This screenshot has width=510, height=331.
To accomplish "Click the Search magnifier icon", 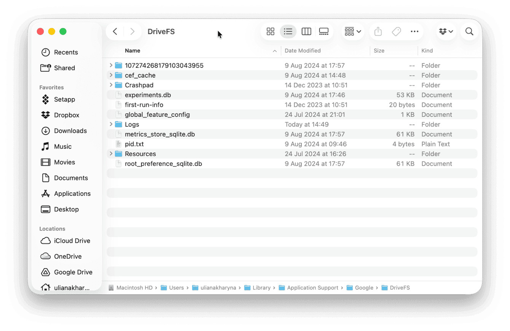I will pyautogui.click(x=469, y=31).
